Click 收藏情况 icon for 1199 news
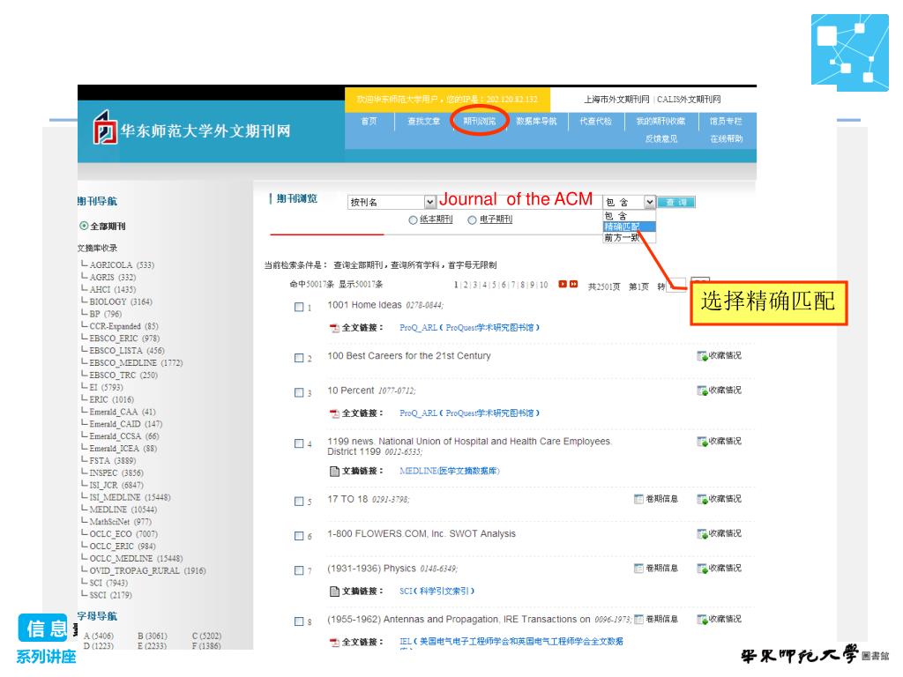Image resolution: width=903 pixels, height=677 pixels. 702,442
